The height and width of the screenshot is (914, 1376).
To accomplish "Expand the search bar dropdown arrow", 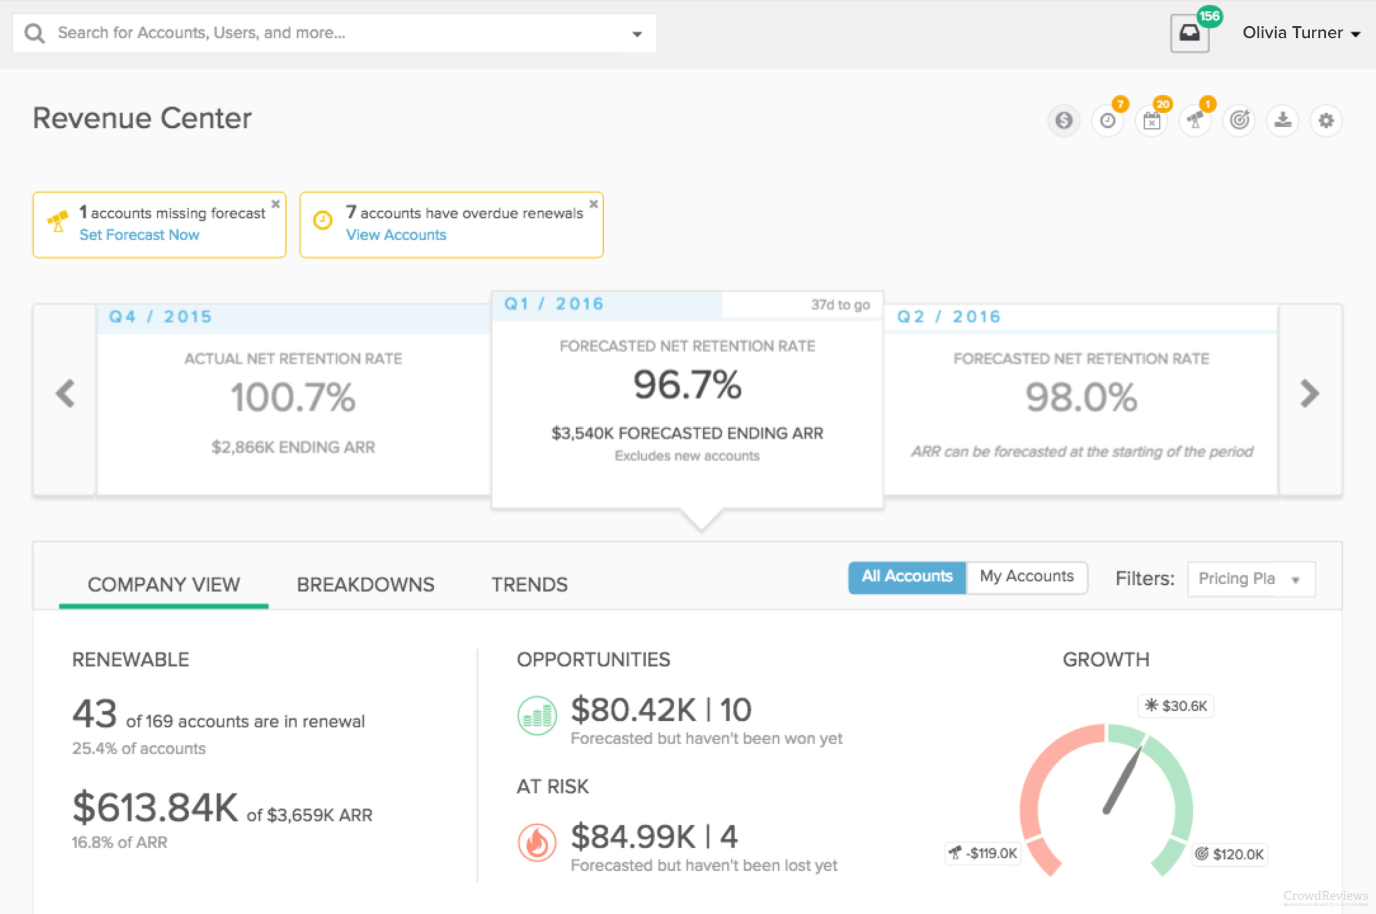I will click(x=638, y=34).
